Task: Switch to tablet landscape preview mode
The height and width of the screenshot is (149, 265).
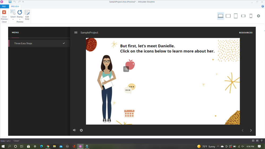Action: coord(228,16)
